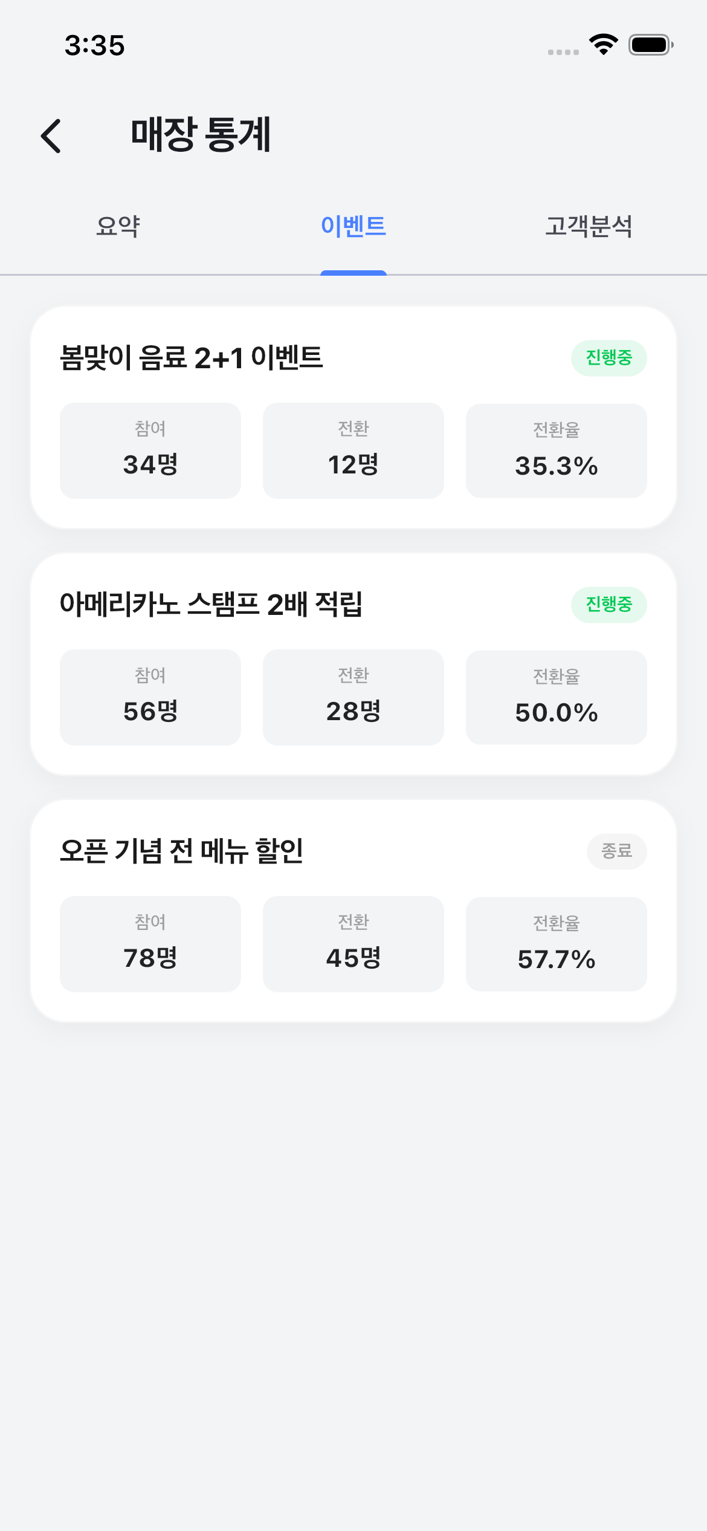Select the 이벤트 tab
The image size is (707, 1531).
click(x=353, y=227)
